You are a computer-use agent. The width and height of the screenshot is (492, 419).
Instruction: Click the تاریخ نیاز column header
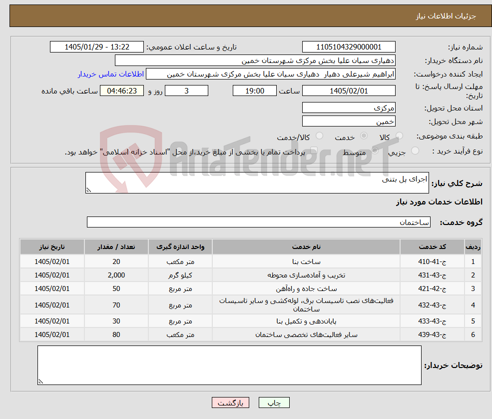coord(52,247)
